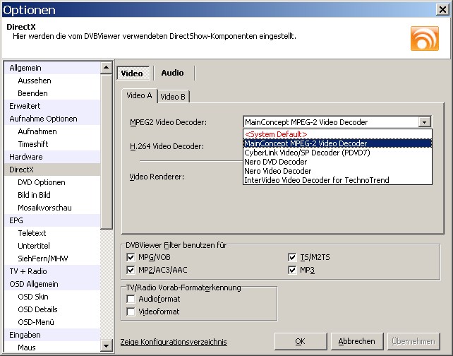
Task: Open Zeige Konfigurationsverzeichnis link
Action: pyautogui.click(x=174, y=342)
